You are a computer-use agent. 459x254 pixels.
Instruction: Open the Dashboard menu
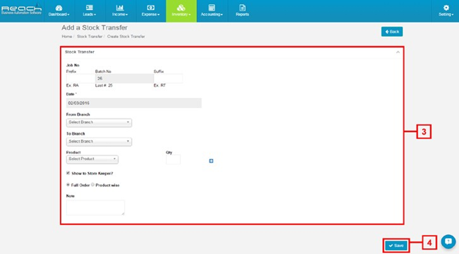(x=59, y=11)
